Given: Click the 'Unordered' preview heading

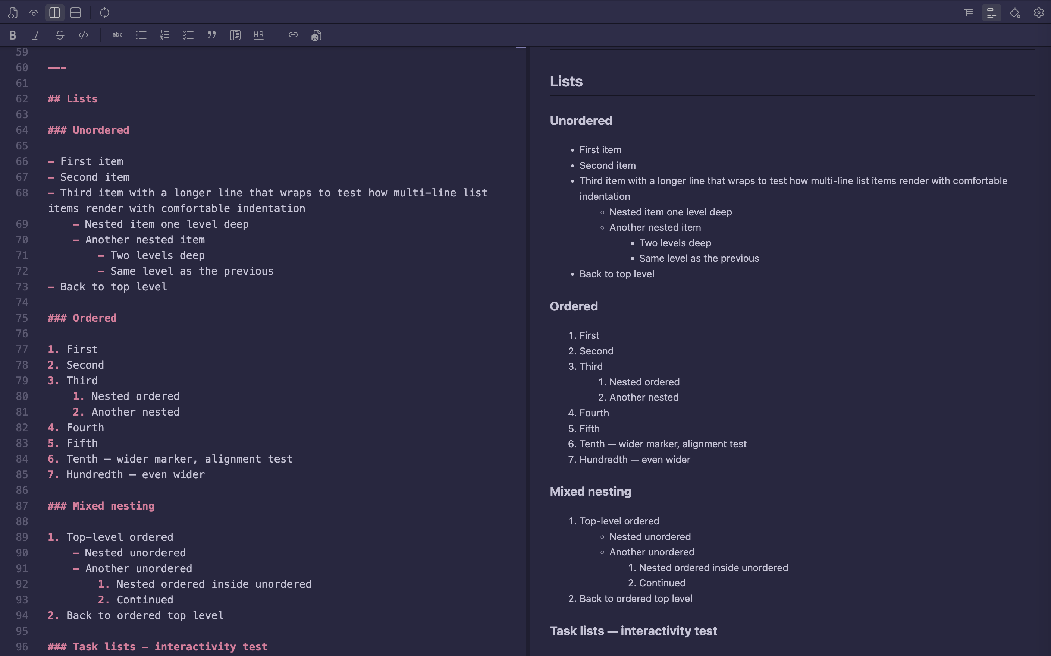Looking at the screenshot, I should pos(581,120).
